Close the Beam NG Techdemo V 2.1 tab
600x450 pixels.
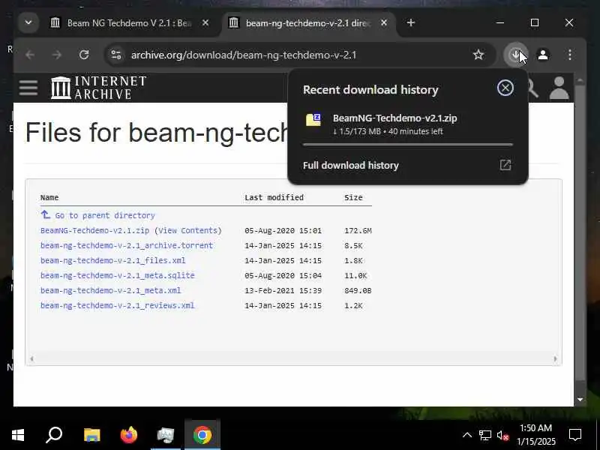[205, 23]
